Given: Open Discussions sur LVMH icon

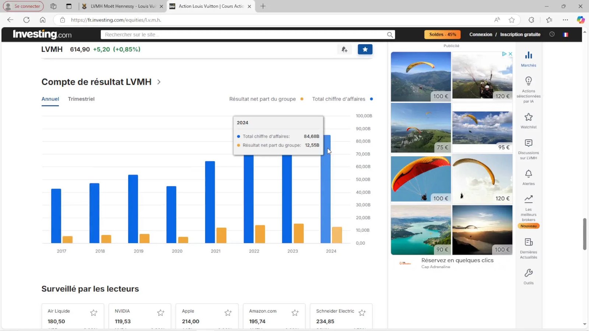Looking at the screenshot, I should tap(529, 143).
